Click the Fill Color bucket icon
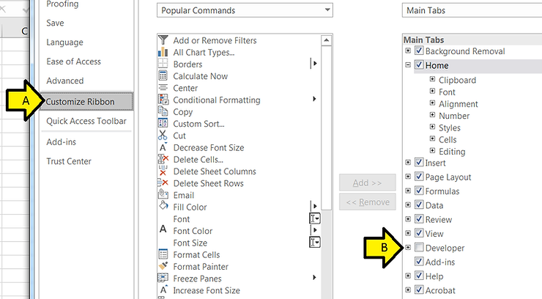 coord(163,207)
